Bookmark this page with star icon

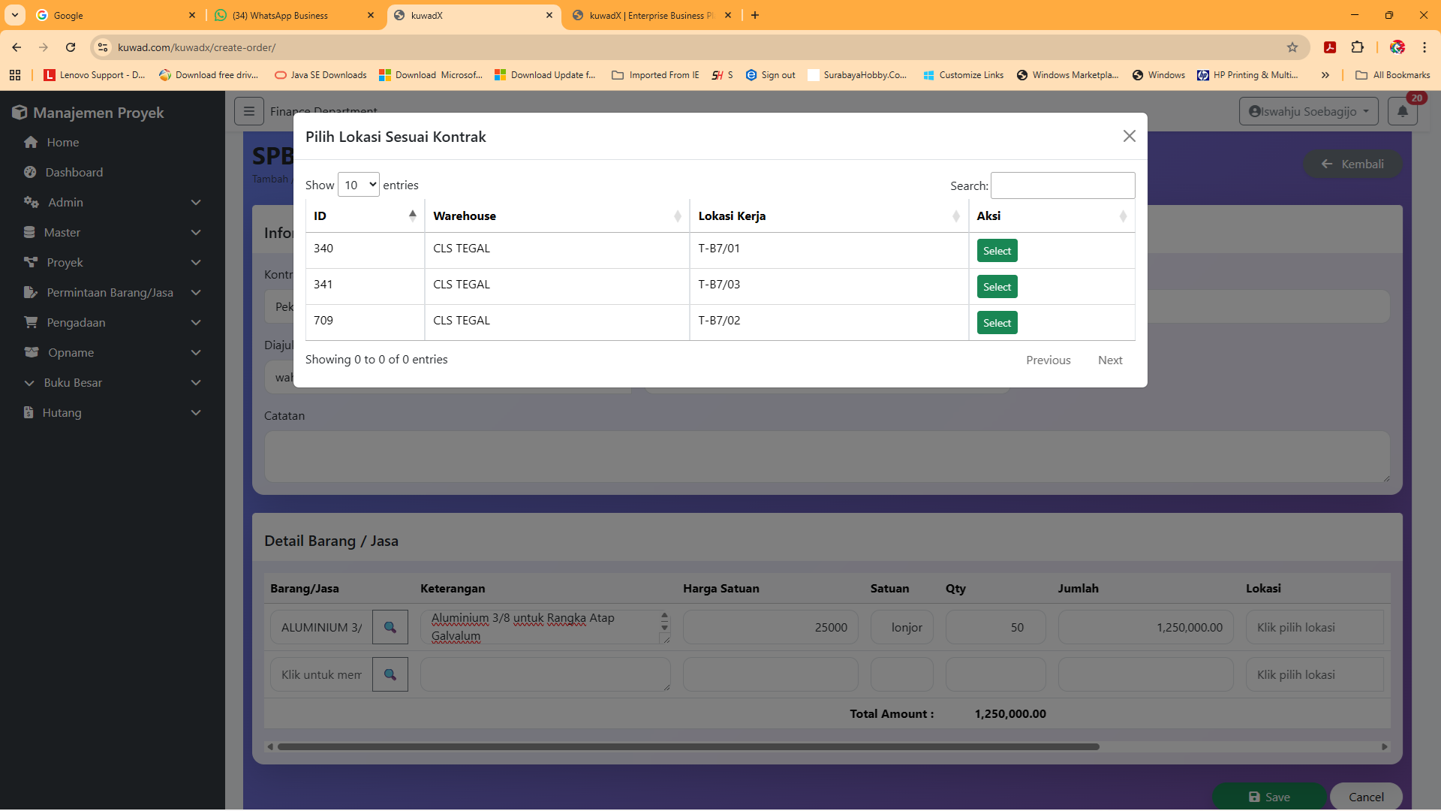tap(1292, 47)
